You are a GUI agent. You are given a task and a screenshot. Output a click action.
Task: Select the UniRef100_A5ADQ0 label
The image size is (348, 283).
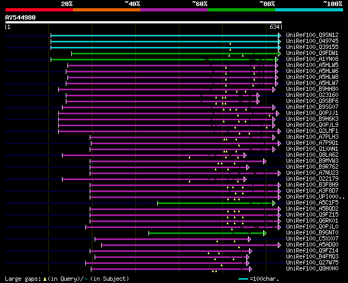[312, 245]
